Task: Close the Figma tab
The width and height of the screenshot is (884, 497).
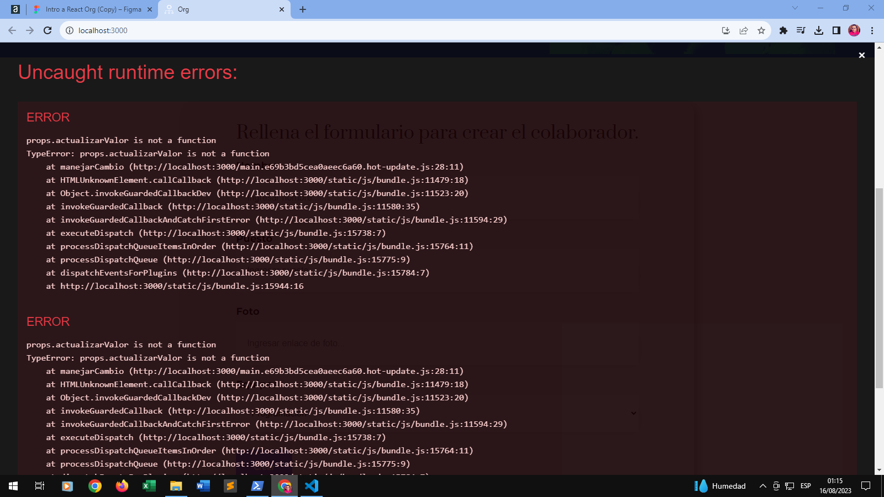Action: [x=149, y=9]
